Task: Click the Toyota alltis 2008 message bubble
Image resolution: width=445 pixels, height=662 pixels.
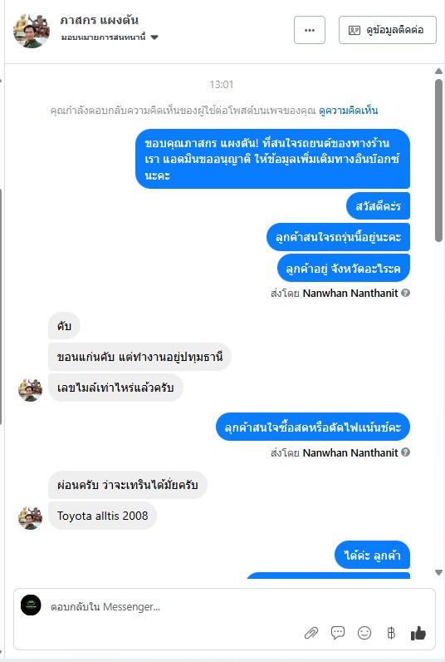Action: (x=102, y=516)
